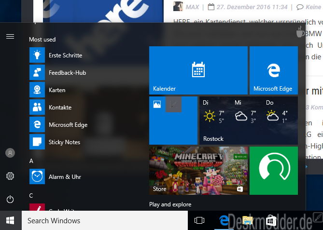323x230 pixels.
Task: Click the Search Windows box
Action: coord(105,220)
